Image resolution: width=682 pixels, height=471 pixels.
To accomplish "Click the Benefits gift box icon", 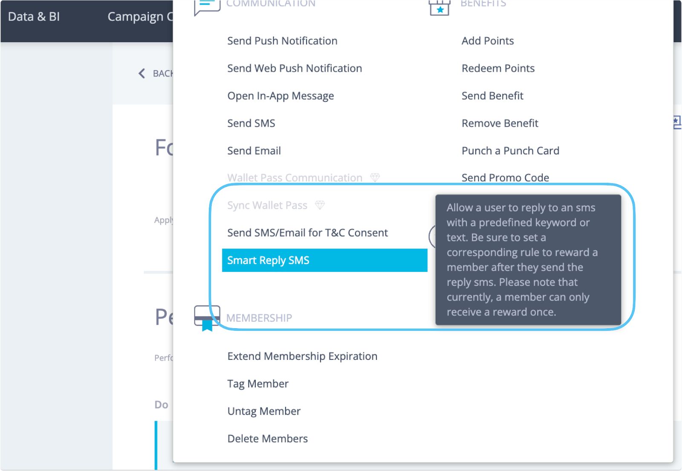I will [439, 8].
